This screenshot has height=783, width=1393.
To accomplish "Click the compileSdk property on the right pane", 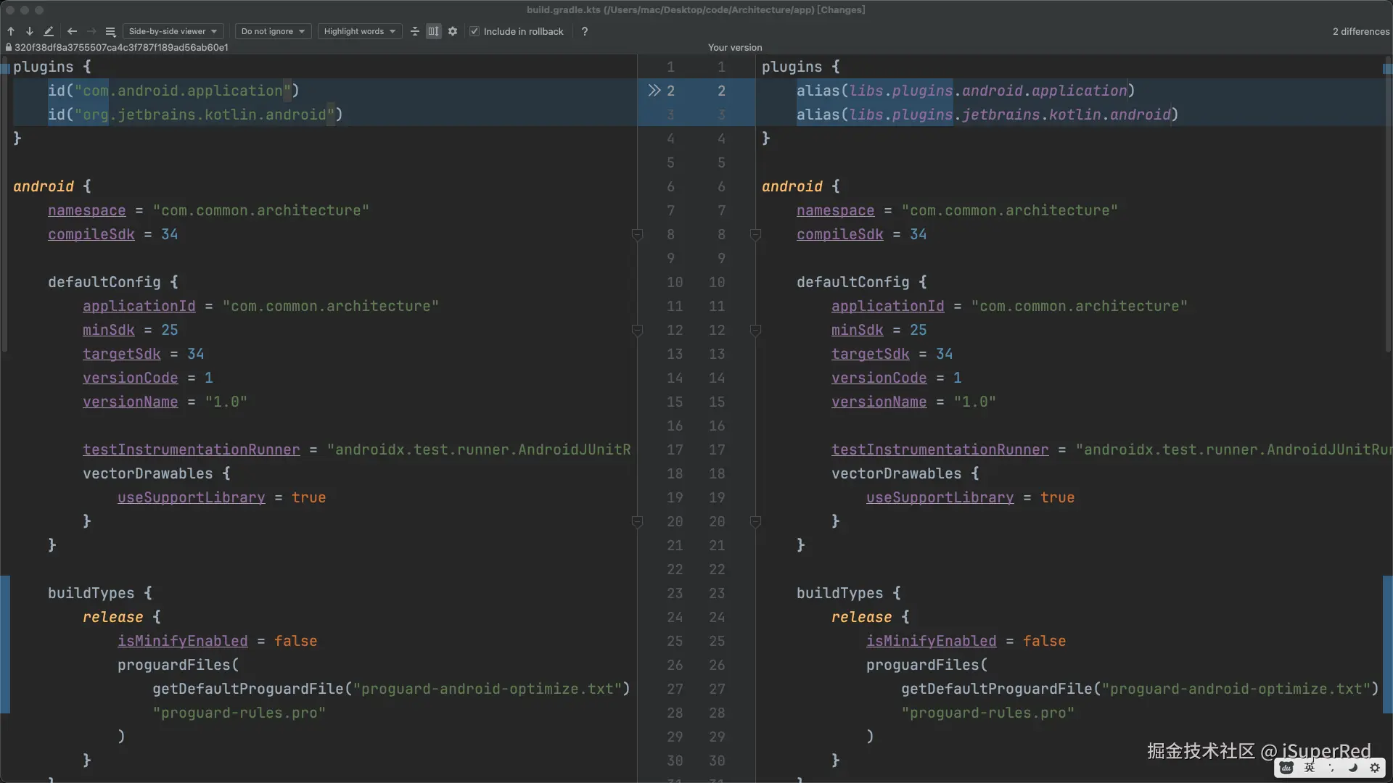I will point(839,234).
